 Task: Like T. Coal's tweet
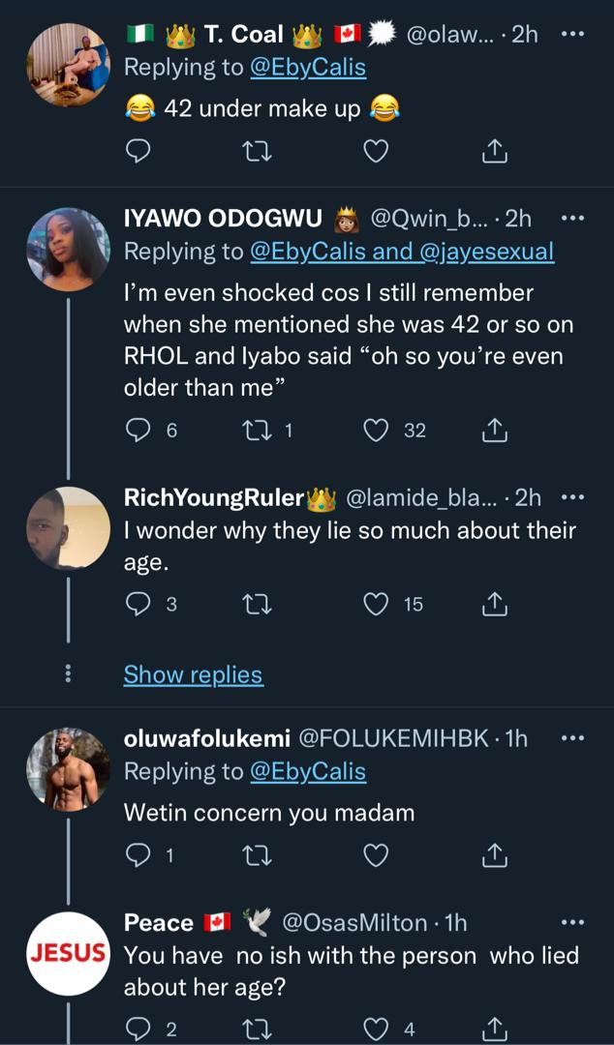375,150
